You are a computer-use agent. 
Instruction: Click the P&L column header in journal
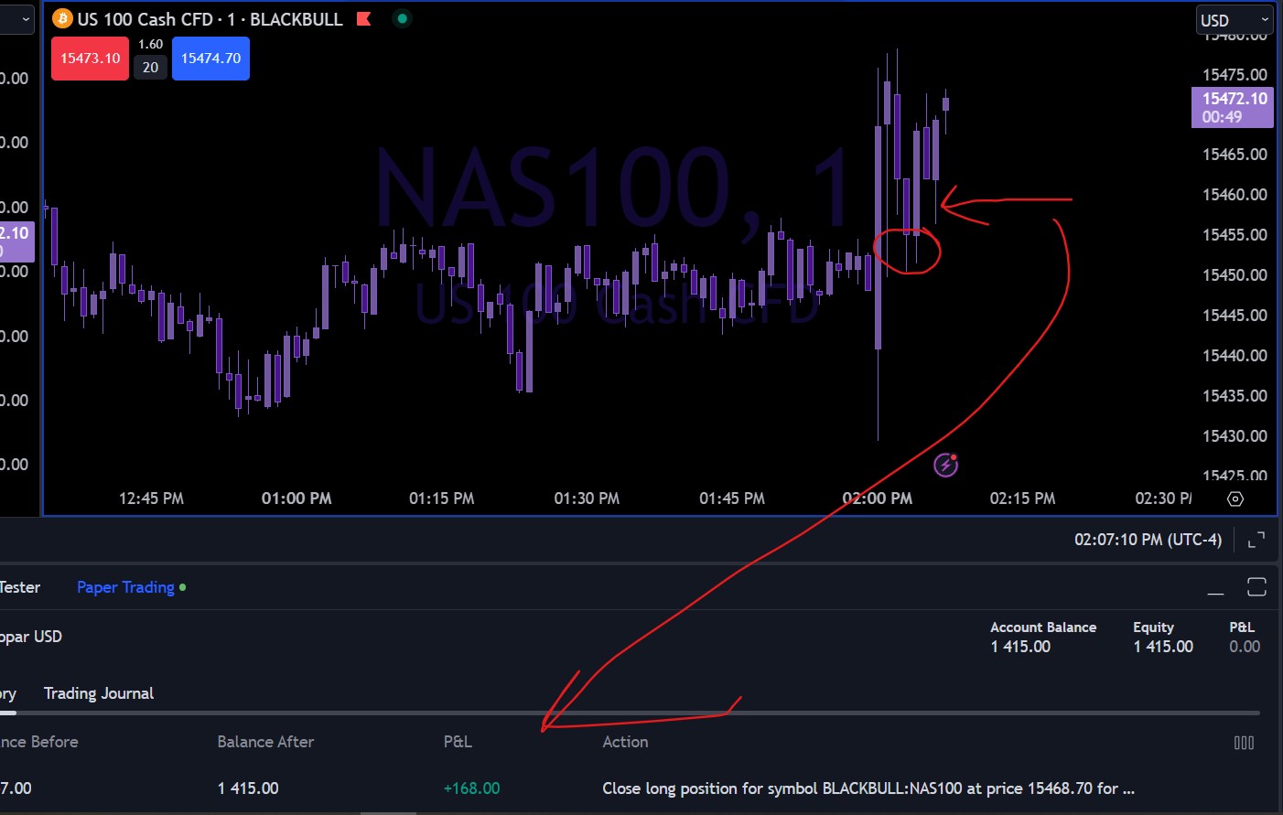click(458, 742)
